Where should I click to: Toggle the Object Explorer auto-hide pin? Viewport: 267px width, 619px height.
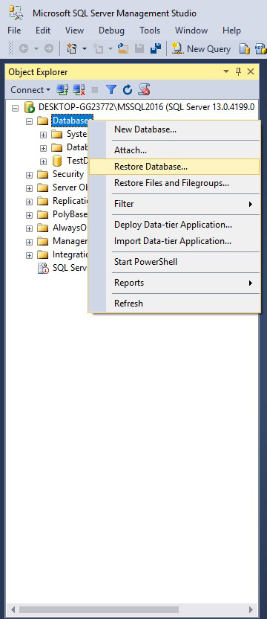tap(238, 72)
